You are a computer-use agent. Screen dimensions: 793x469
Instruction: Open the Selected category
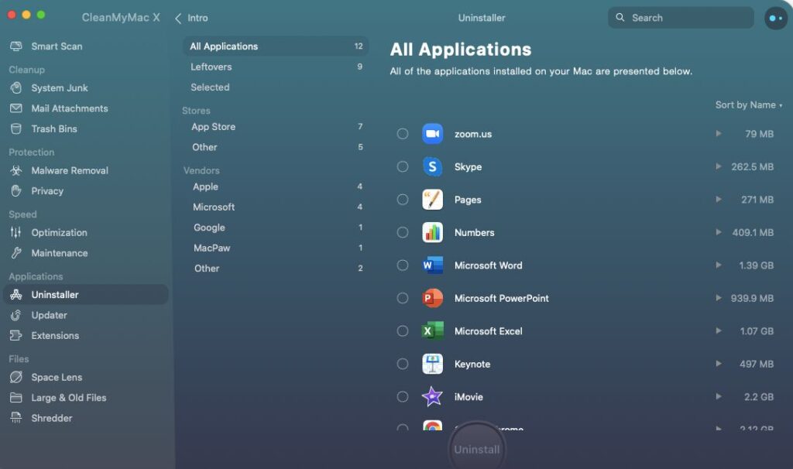tap(276, 87)
